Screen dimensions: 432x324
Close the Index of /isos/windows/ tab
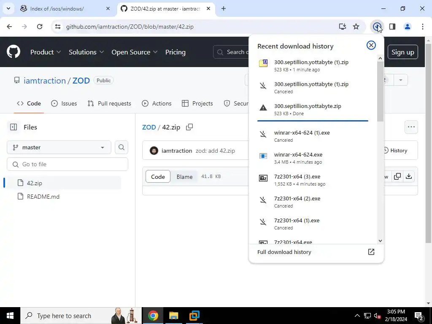coord(108,8)
